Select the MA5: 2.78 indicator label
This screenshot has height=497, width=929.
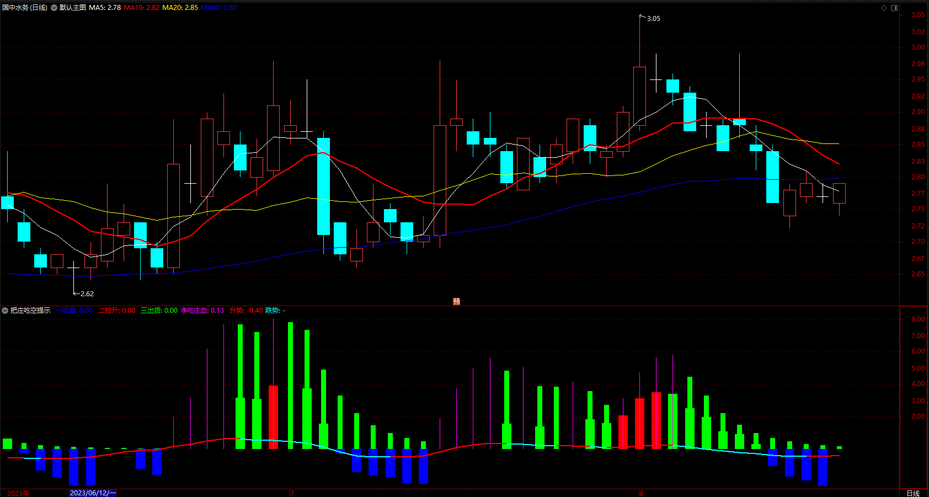[105, 8]
